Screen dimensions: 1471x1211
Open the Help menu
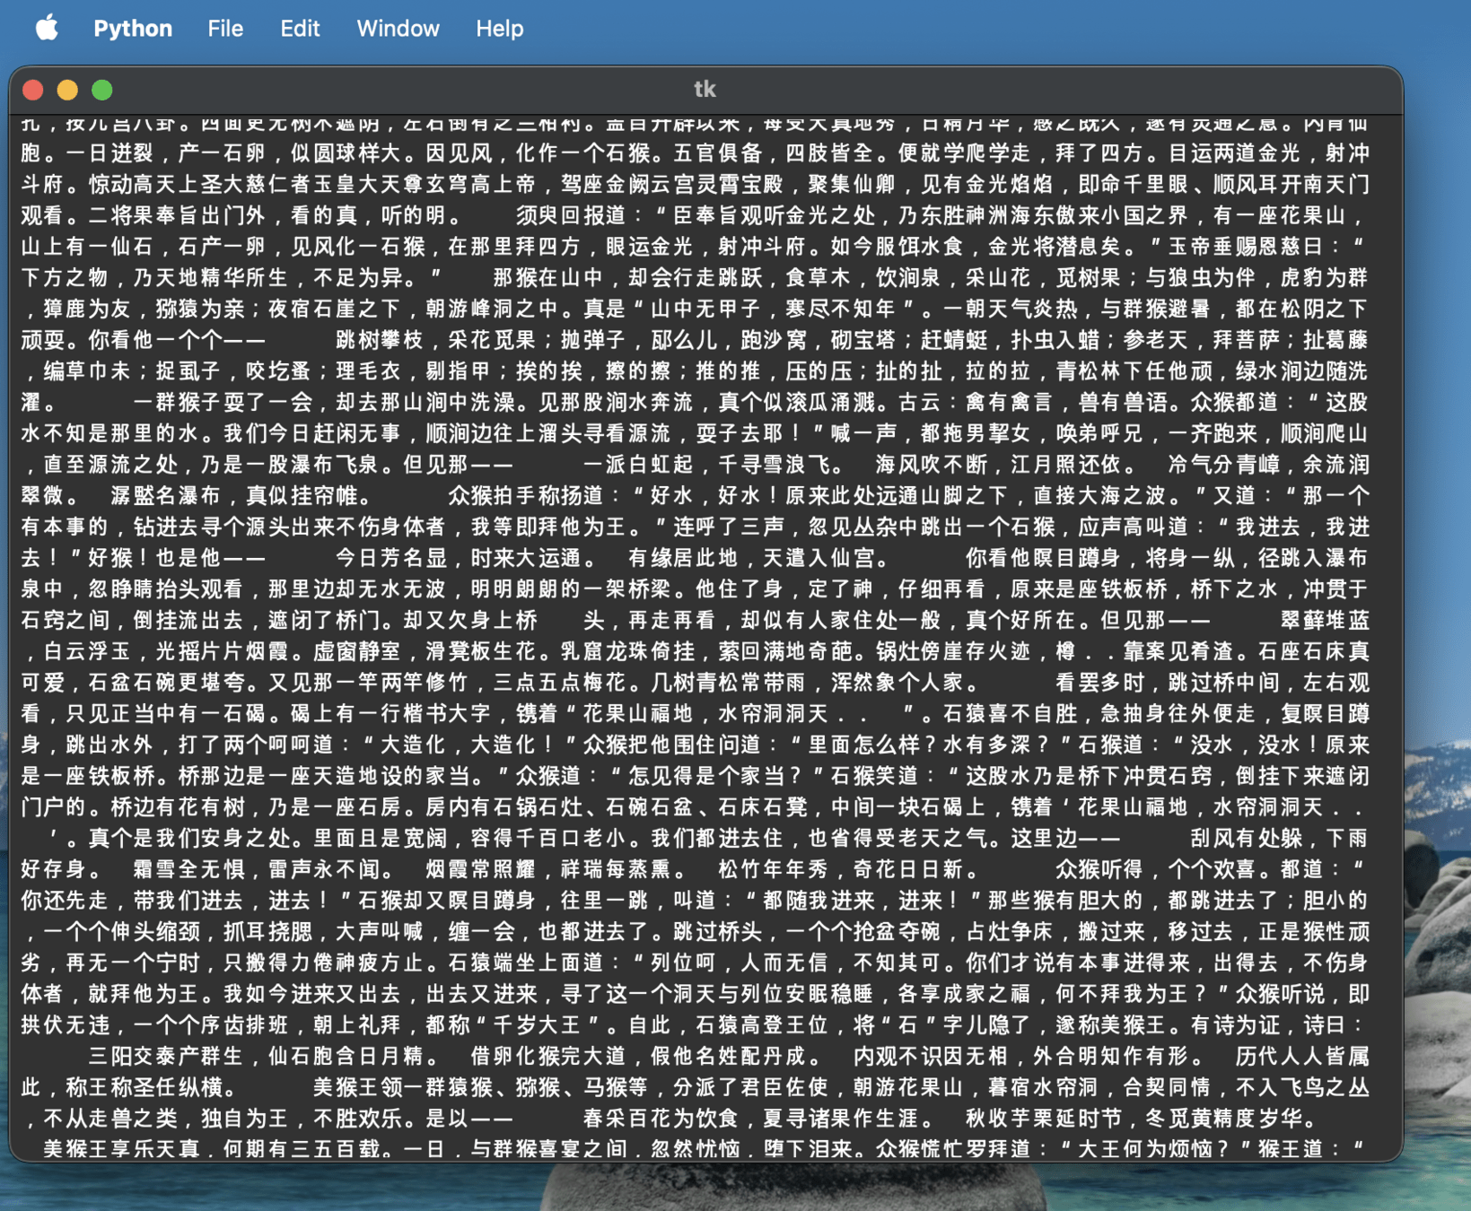[x=499, y=29]
